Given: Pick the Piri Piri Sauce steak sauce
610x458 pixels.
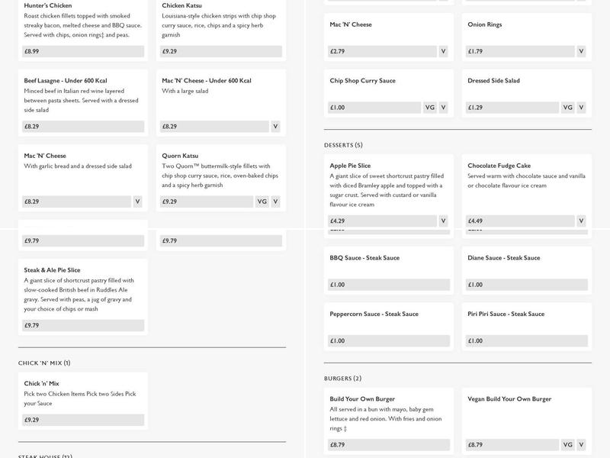Looking at the screenshot, I should click(x=506, y=314).
